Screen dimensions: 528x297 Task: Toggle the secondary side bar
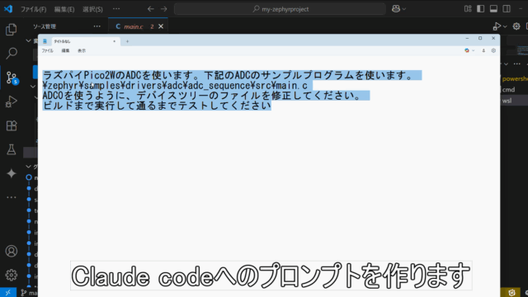click(507, 9)
